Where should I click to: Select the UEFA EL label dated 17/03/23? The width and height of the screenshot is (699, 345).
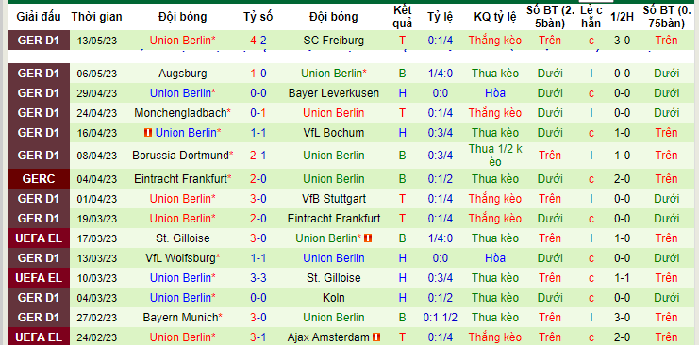pyautogui.click(x=39, y=238)
